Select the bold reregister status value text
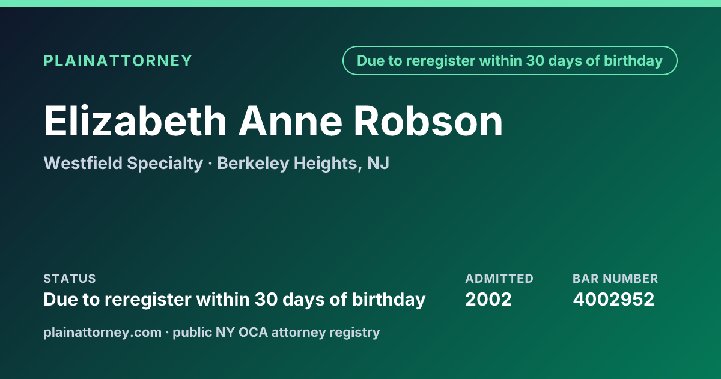This screenshot has width=721, height=379. [x=234, y=300]
